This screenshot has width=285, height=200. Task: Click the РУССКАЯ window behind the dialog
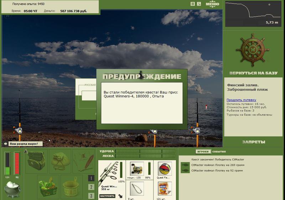point(86,99)
